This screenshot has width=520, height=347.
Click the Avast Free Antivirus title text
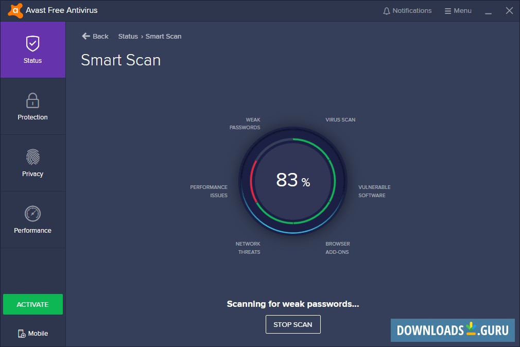point(62,10)
